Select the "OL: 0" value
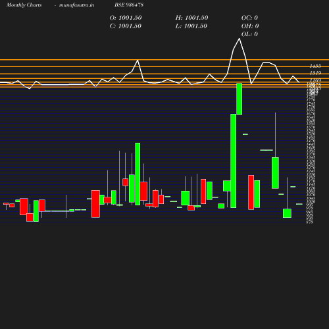The image size is (329, 329). tap(249, 34)
